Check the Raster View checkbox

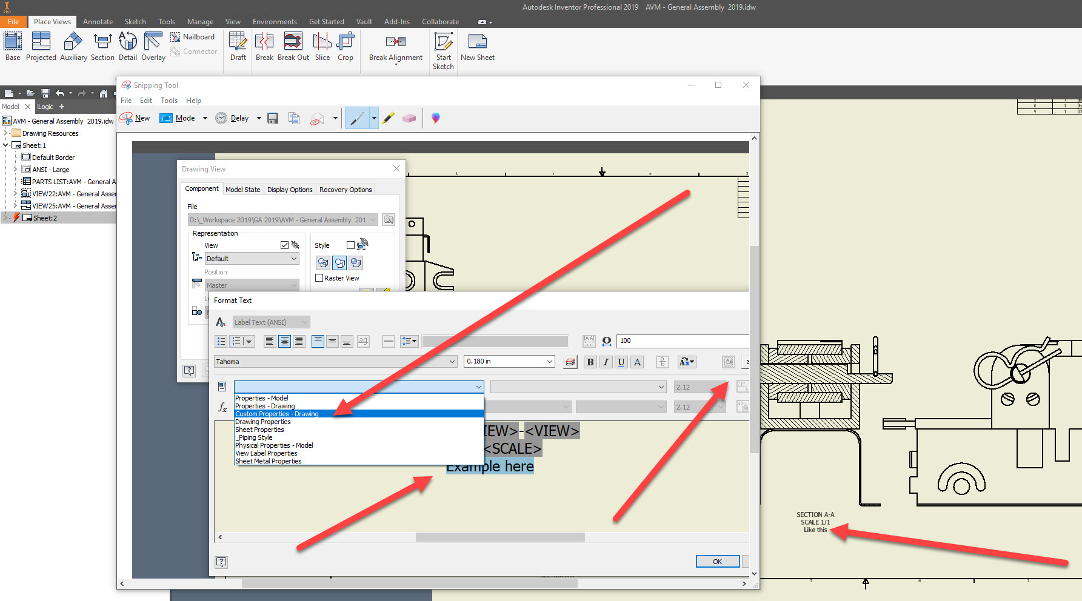[319, 277]
